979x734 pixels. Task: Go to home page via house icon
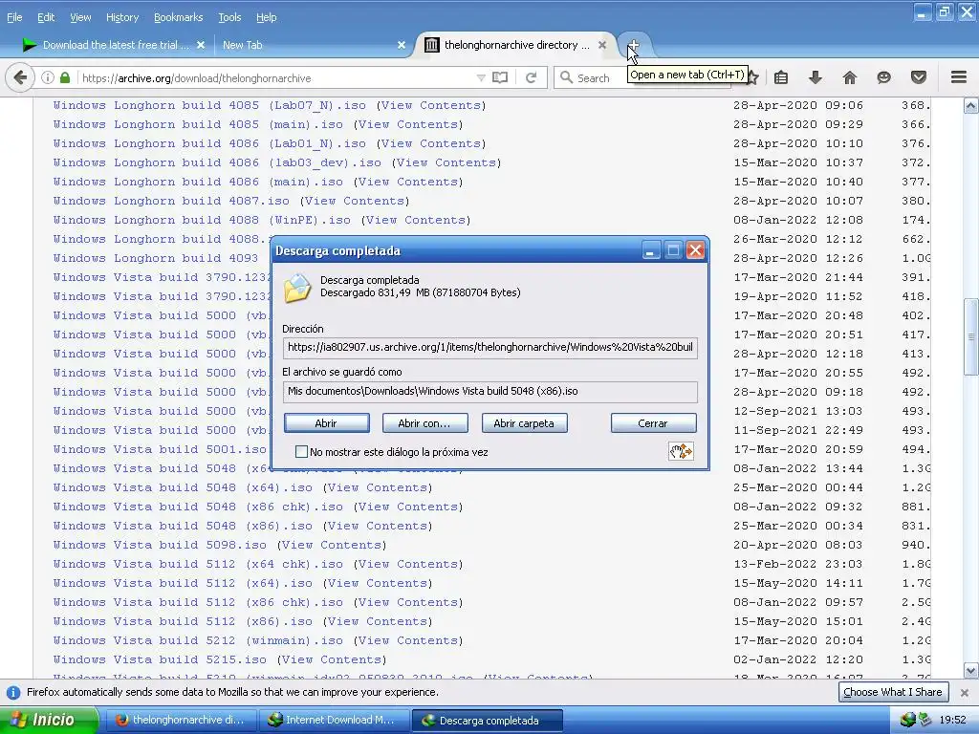pyautogui.click(x=850, y=77)
